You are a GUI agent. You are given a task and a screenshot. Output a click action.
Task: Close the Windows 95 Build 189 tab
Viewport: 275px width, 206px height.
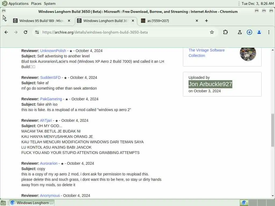click(69, 21)
